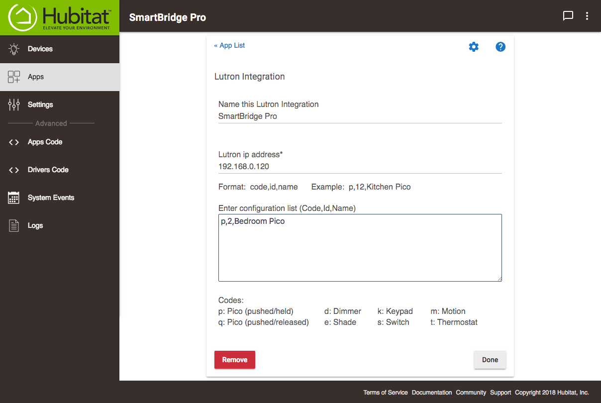Click the Drivers Code brackets icon

(14, 170)
